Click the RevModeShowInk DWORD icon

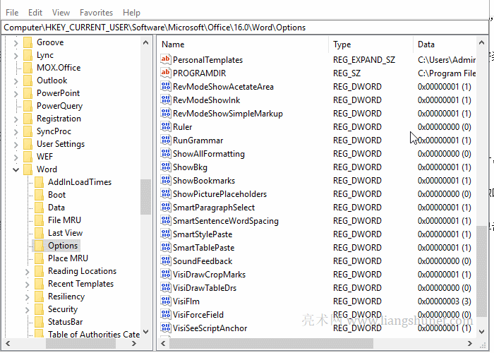166,100
